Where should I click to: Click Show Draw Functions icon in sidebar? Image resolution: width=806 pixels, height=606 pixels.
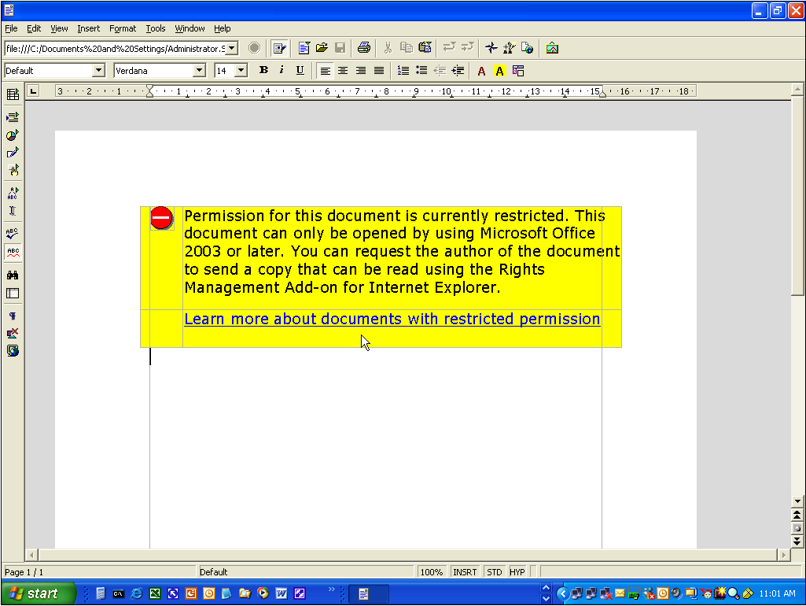[13, 153]
